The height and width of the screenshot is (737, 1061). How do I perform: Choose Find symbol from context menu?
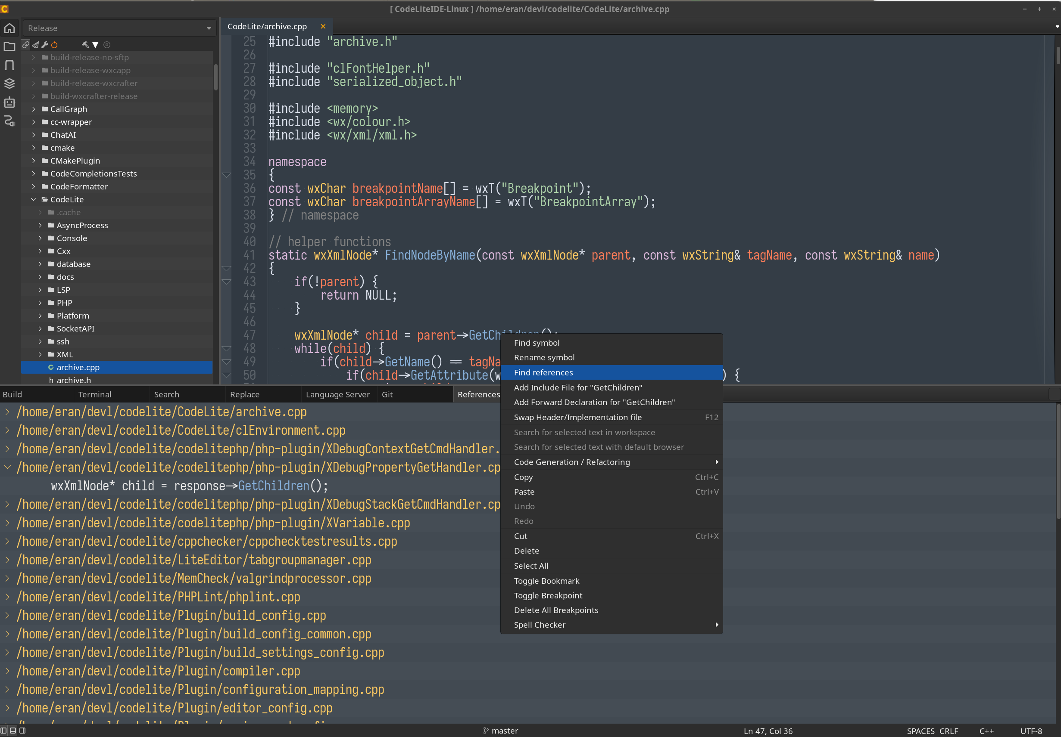[x=612, y=343]
